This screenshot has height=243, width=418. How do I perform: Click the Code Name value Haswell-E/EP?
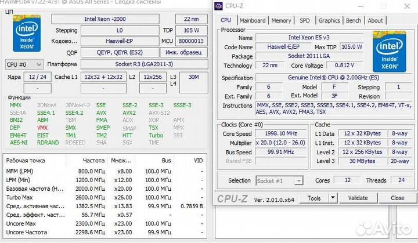pyautogui.click(x=283, y=47)
